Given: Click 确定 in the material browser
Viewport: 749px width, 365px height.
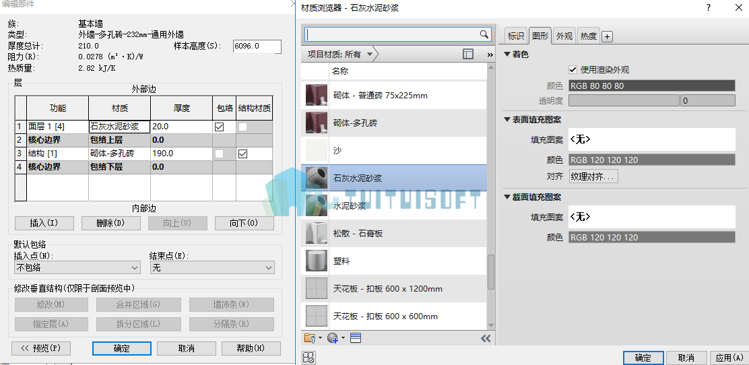Looking at the screenshot, I should click(x=643, y=358).
